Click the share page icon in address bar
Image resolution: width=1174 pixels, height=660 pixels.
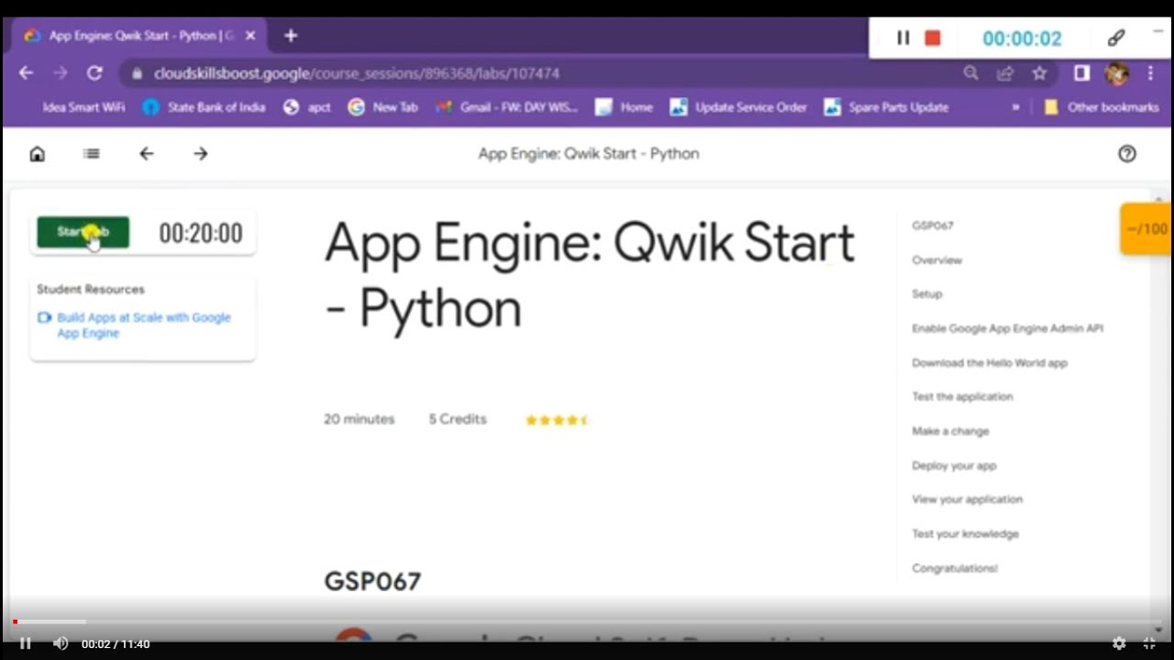click(1005, 73)
